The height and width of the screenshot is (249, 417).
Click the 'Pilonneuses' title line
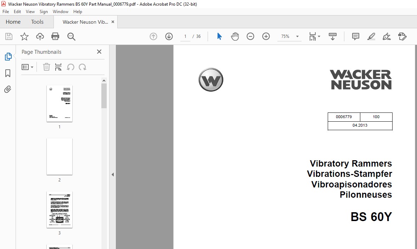366,195
